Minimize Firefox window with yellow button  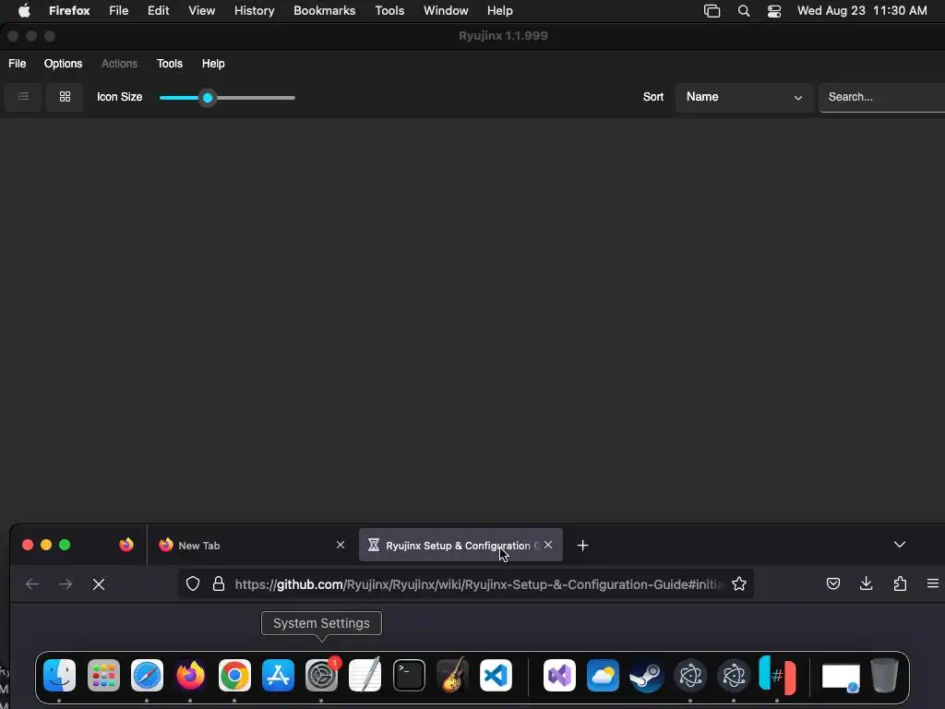(46, 545)
